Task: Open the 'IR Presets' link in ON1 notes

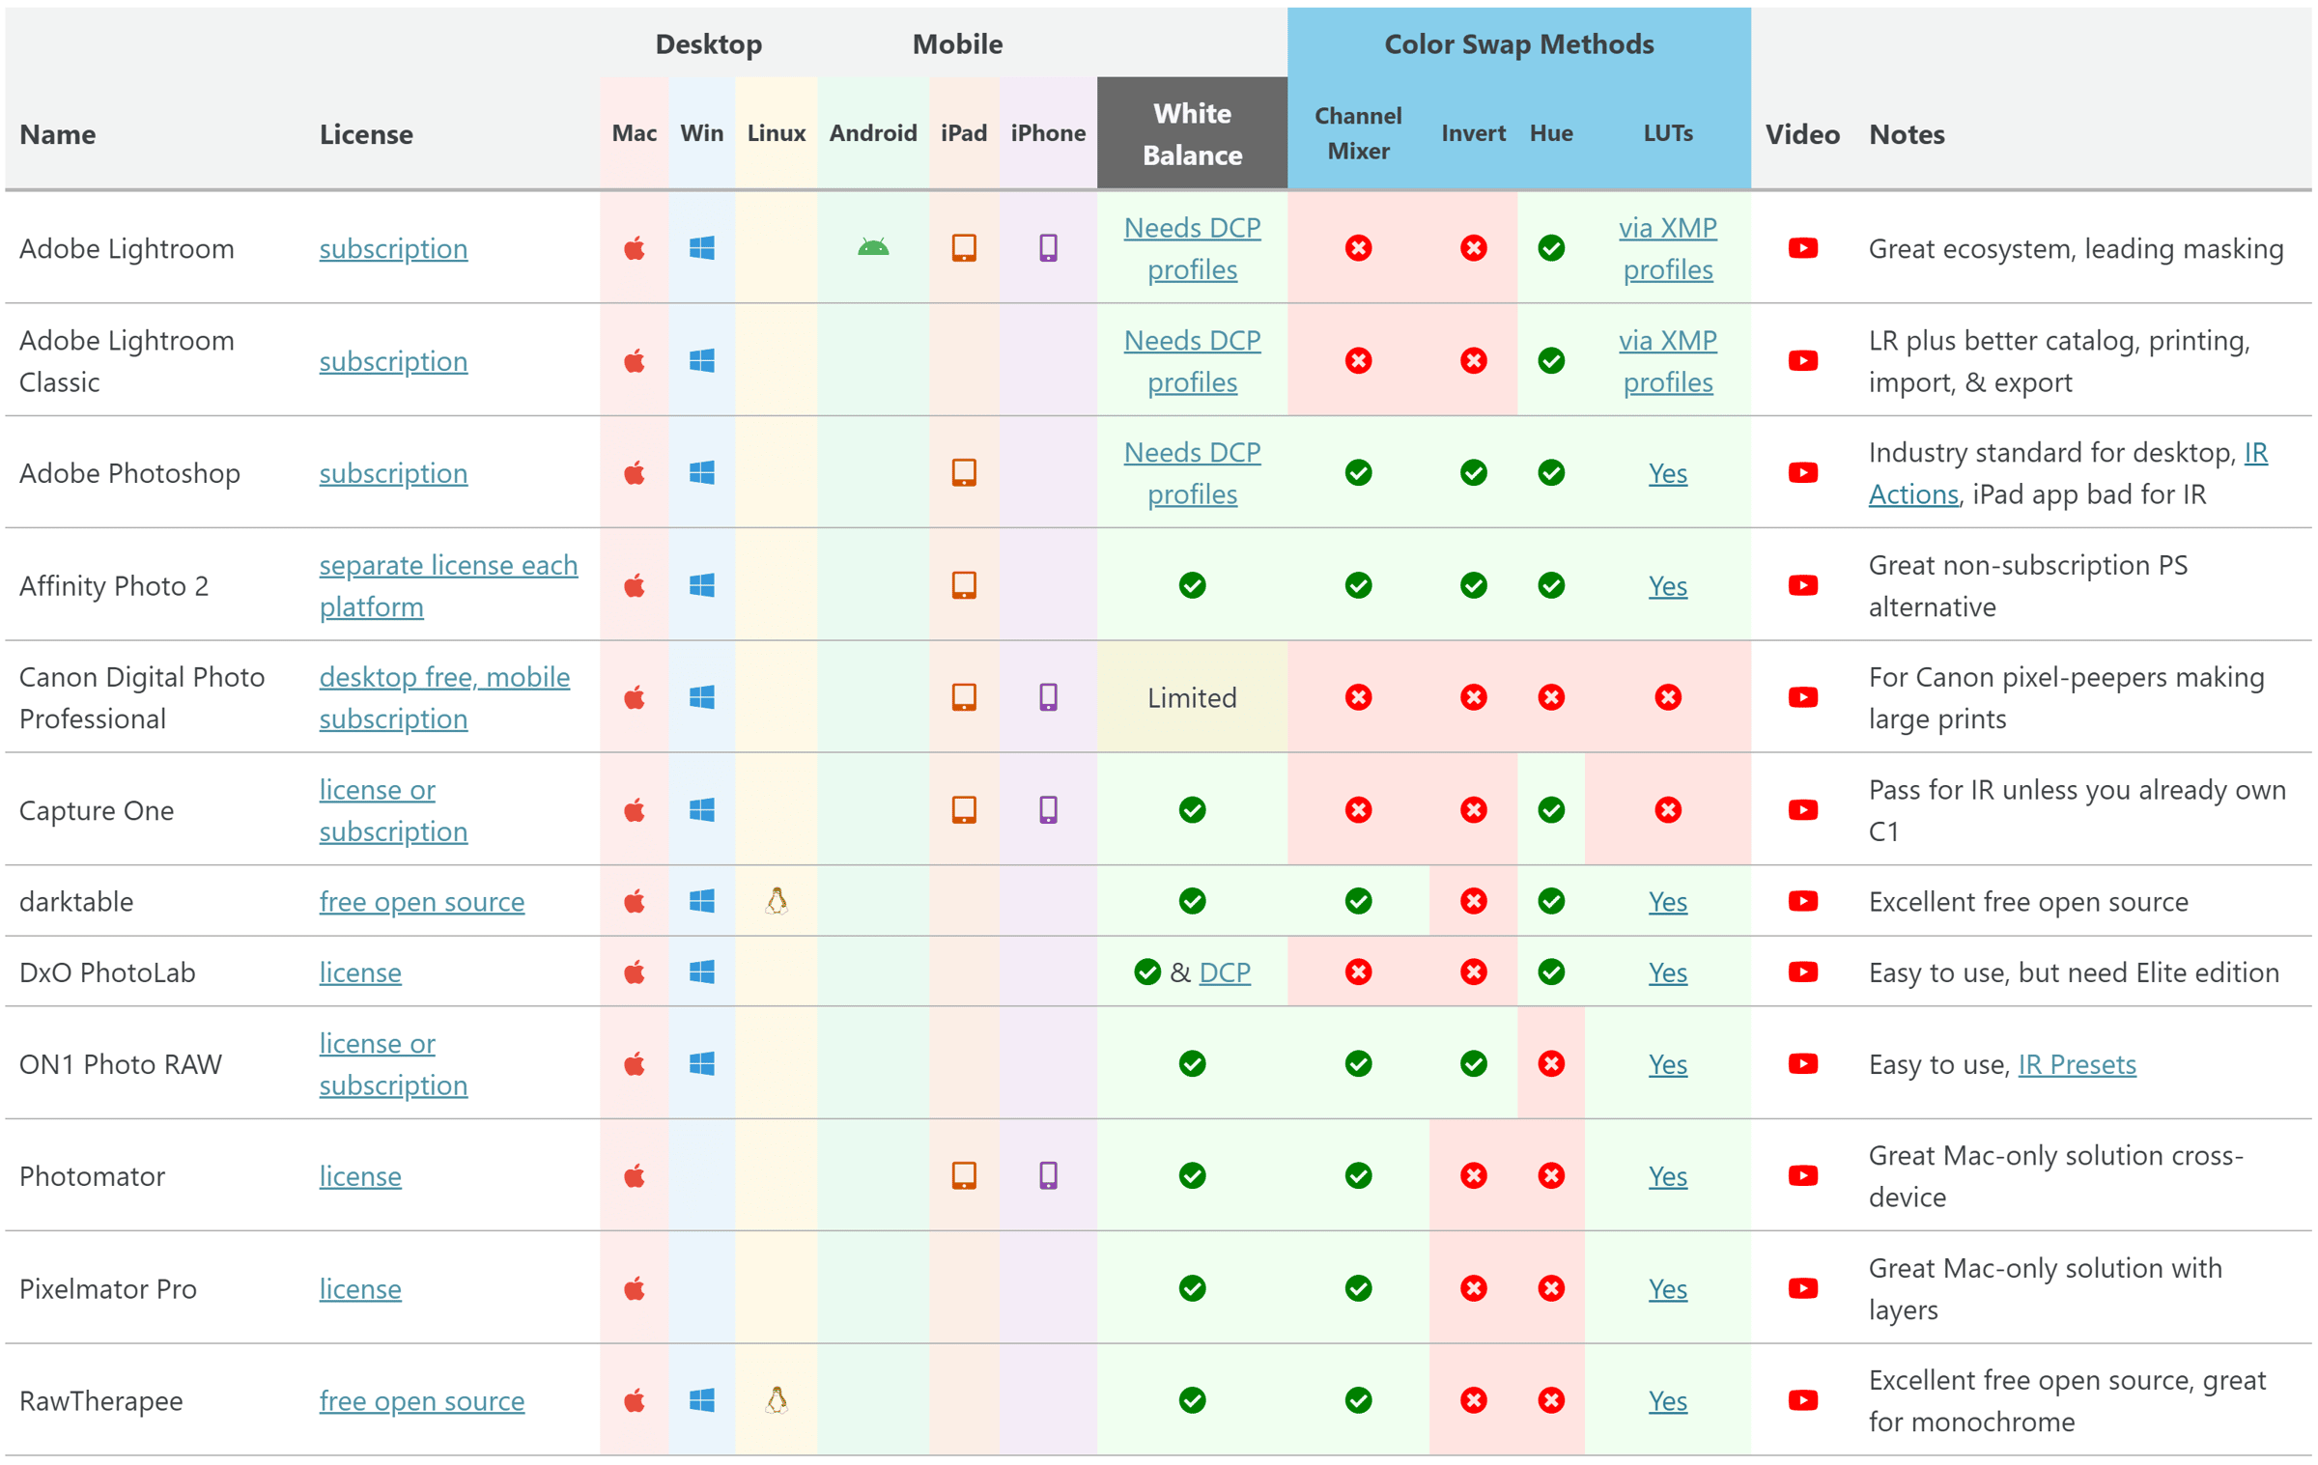Action: coord(2077,1064)
